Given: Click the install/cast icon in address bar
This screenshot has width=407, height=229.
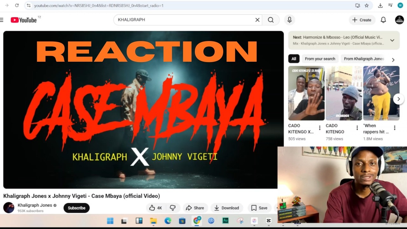Looking at the screenshot, I should (358, 5).
